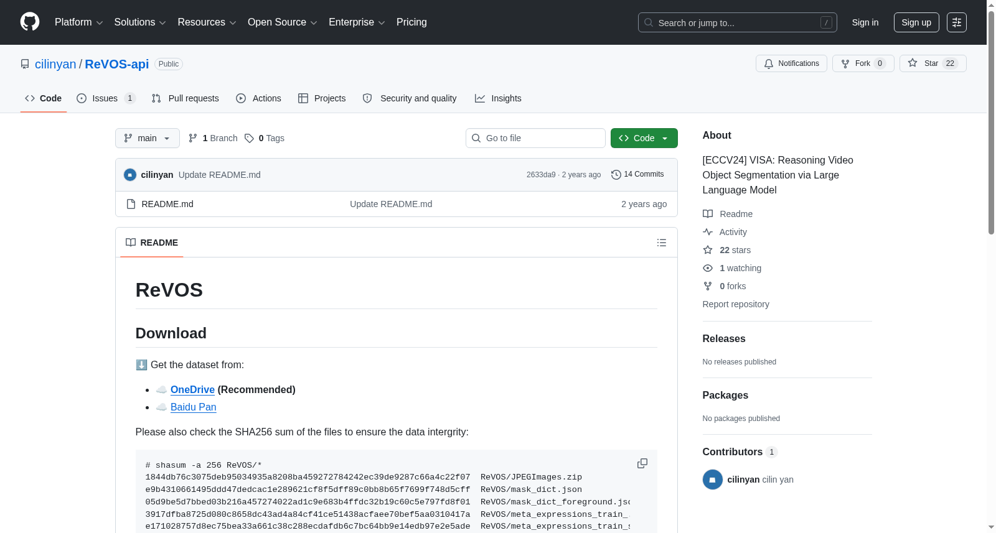
Task: Open the Baidu Pan download link
Action: 194,407
